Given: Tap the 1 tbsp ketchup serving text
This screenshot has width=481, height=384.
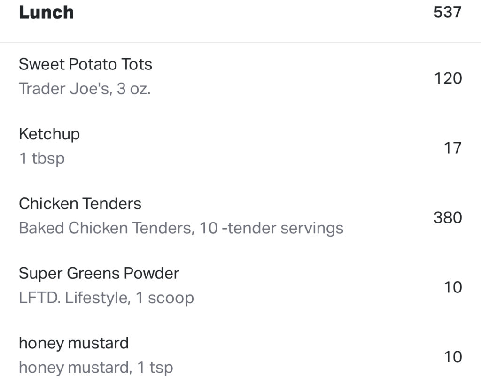Looking at the screenshot, I should click(42, 159).
